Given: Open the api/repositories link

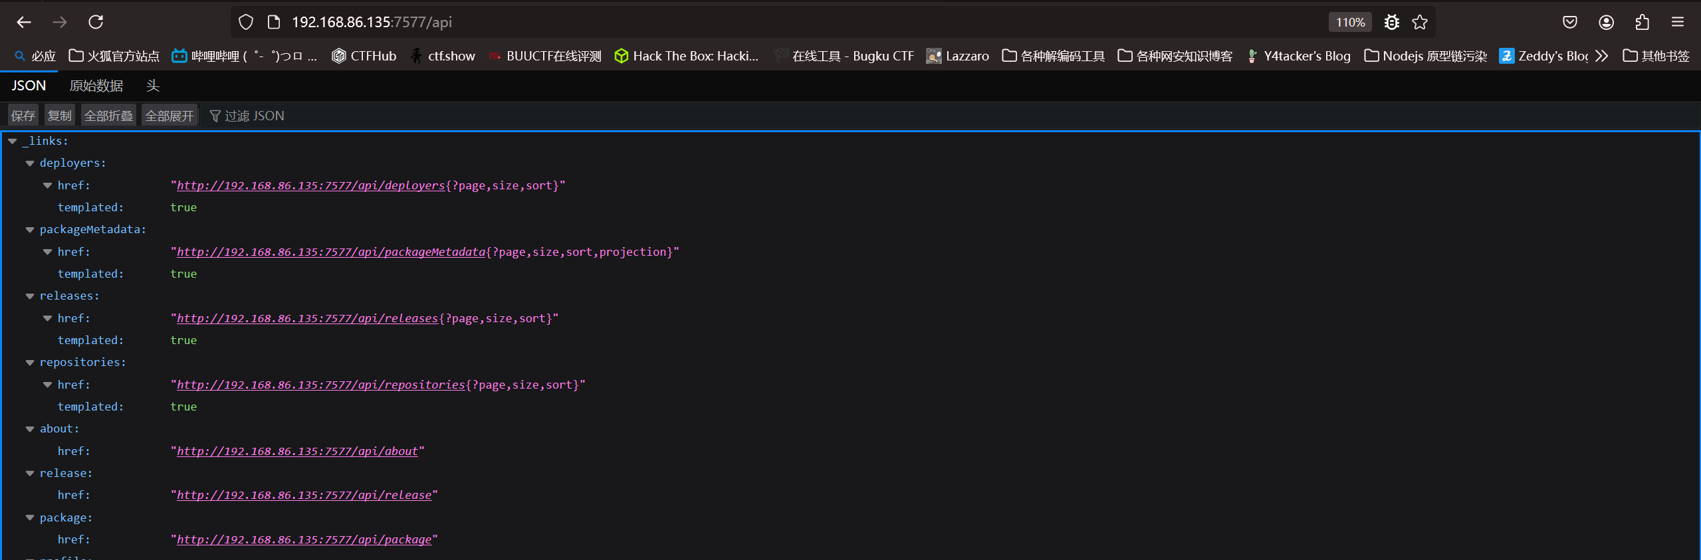Looking at the screenshot, I should tap(321, 385).
